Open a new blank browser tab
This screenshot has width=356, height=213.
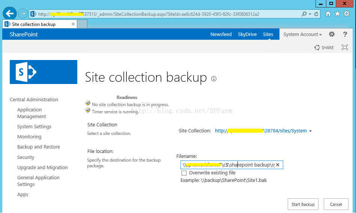pyautogui.click(x=82, y=24)
